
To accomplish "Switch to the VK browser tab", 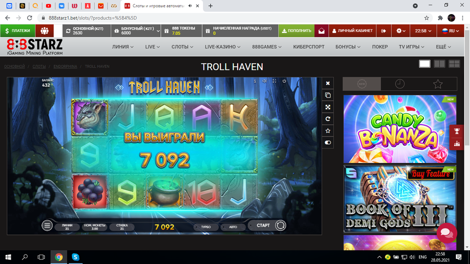I will (62, 6).
